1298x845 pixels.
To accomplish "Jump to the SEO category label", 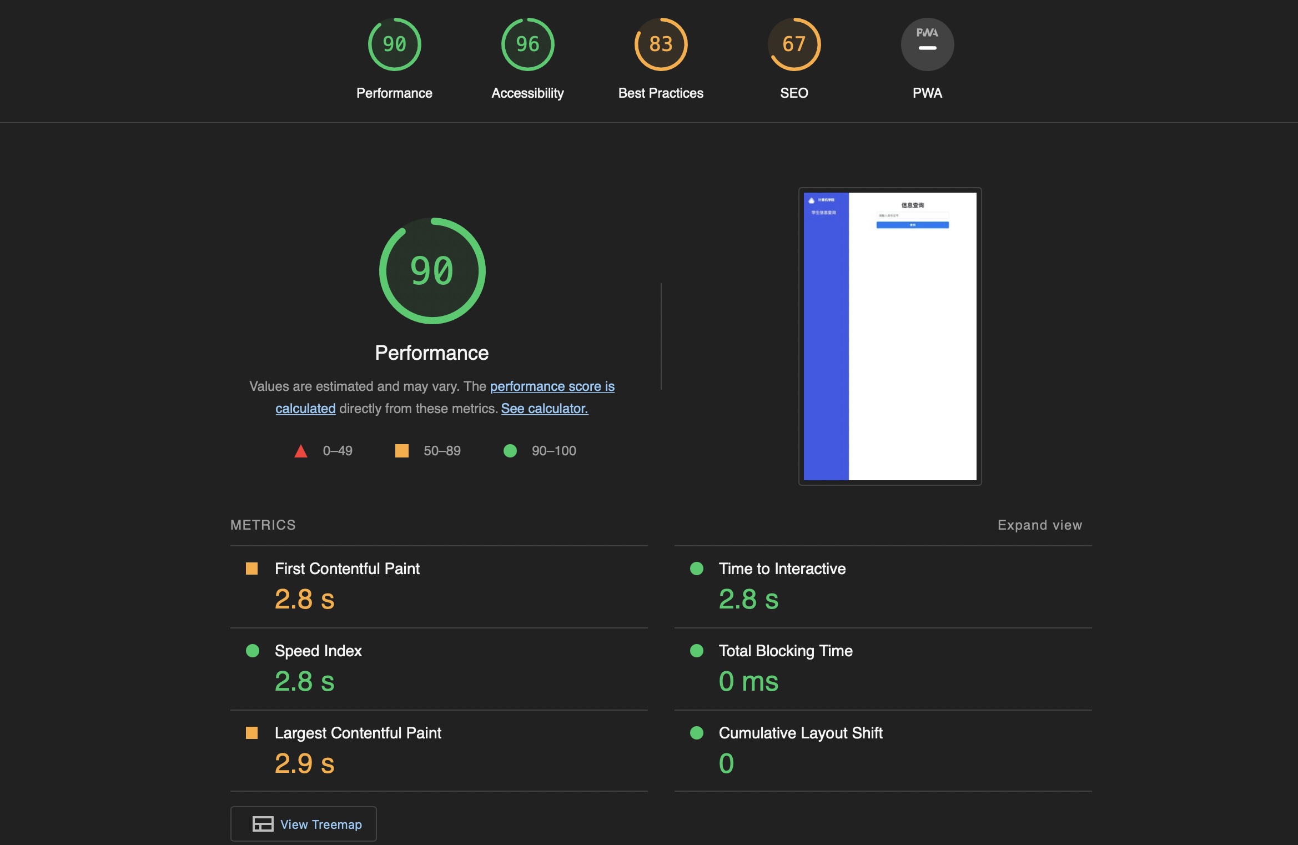I will (x=794, y=93).
